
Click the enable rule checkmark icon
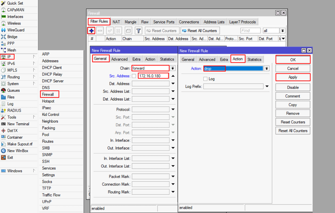pyautogui.click(x=110, y=31)
